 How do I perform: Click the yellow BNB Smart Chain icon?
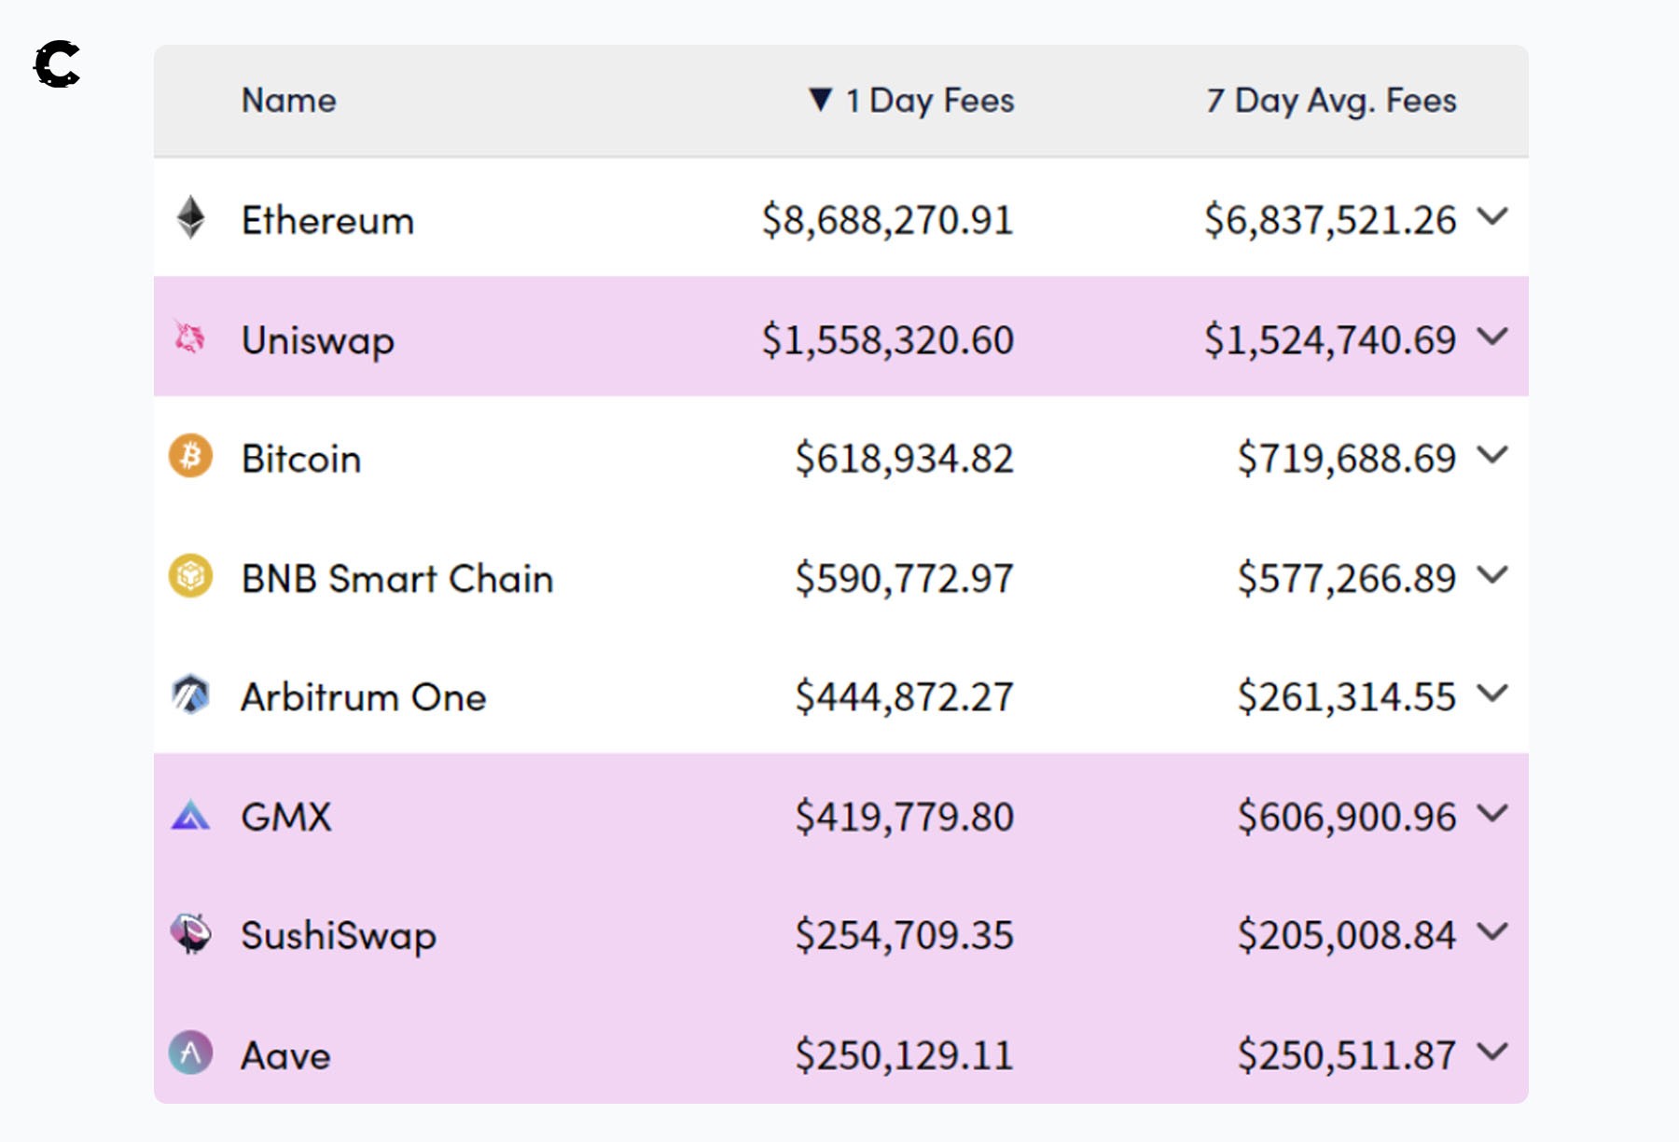[x=190, y=576]
